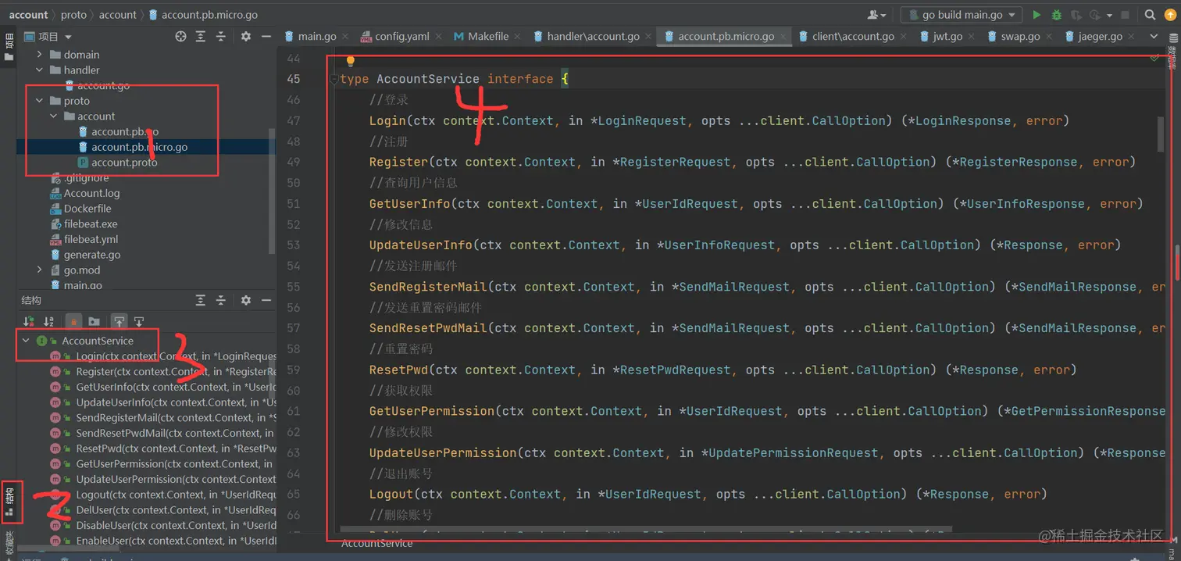Expand all in Project panel toolbar
The height and width of the screenshot is (561, 1181).
[x=201, y=37]
